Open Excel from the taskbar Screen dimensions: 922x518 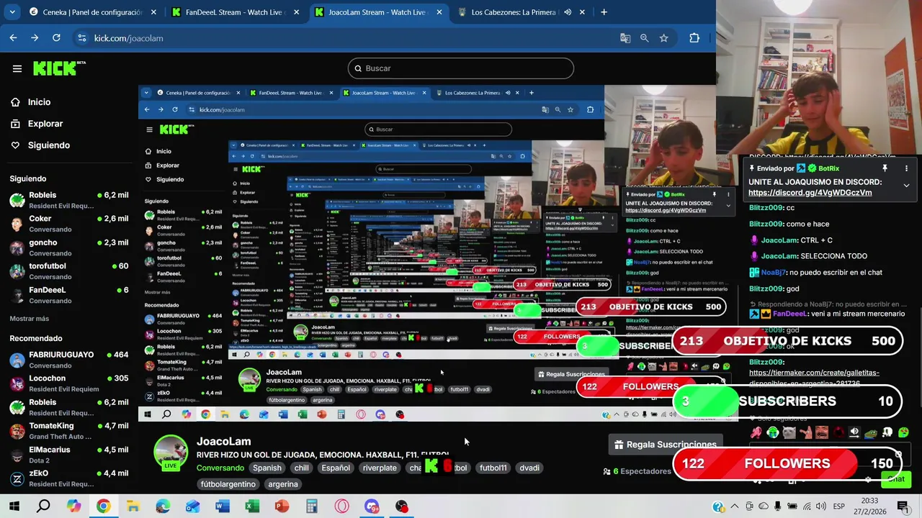pyautogui.click(x=251, y=506)
